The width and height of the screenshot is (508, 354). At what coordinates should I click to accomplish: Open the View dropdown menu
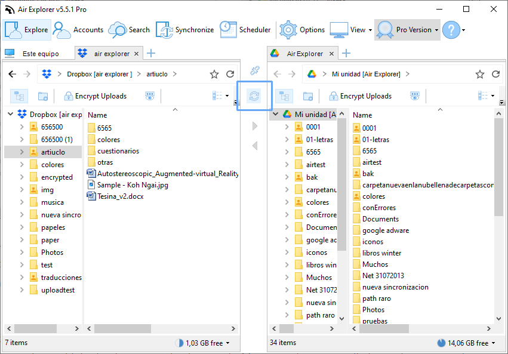point(351,30)
